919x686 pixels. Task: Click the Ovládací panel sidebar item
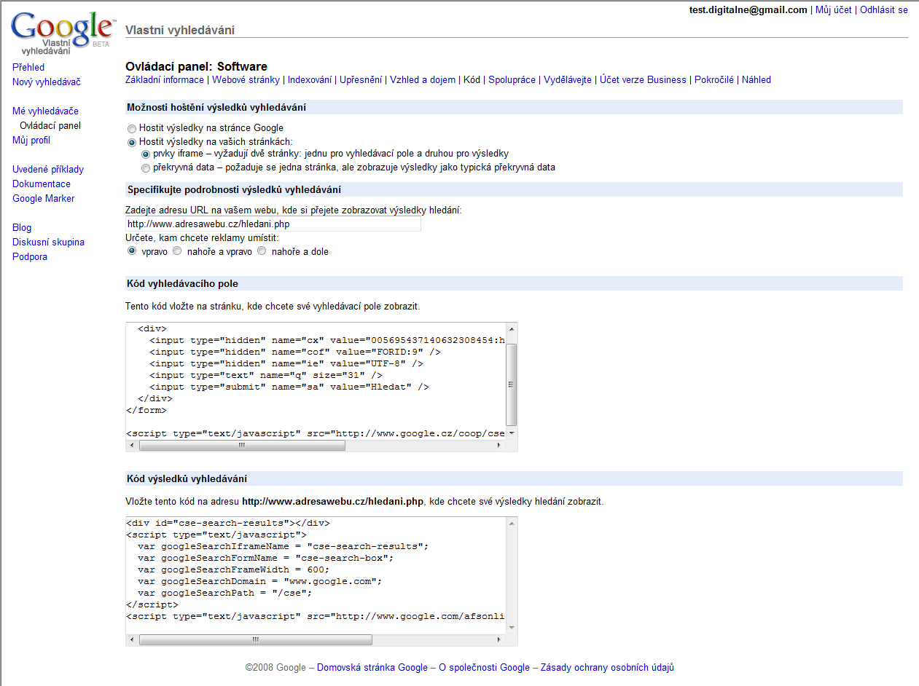click(x=50, y=125)
